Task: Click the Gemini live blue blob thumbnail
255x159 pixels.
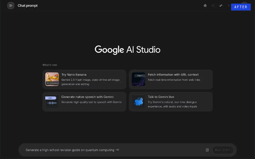Action: [139, 102]
